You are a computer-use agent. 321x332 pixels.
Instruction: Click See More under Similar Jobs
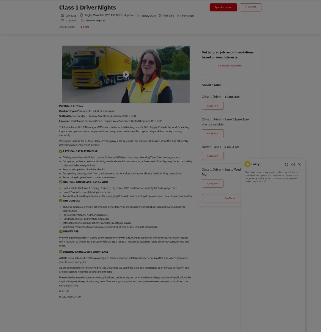click(221, 198)
